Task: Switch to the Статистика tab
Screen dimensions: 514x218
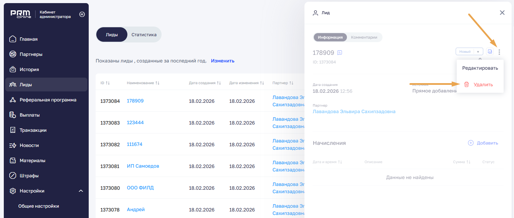Action: pos(144,34)
